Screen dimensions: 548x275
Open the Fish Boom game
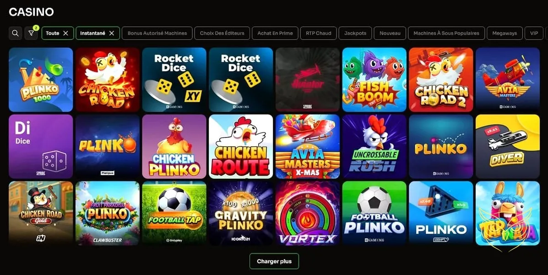(374, 80)
